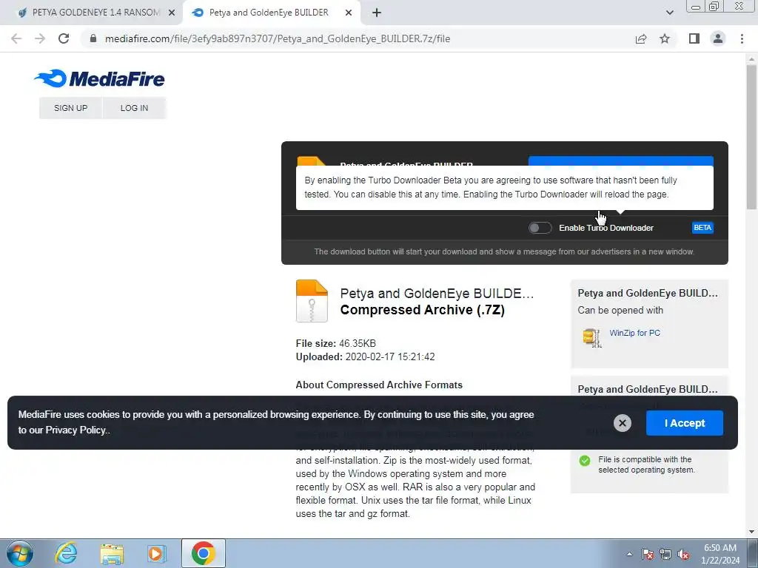The height and width of the screenshot is (568, 758).
Task: Click the File size 46.35KB text
Action: click(335, 343)
